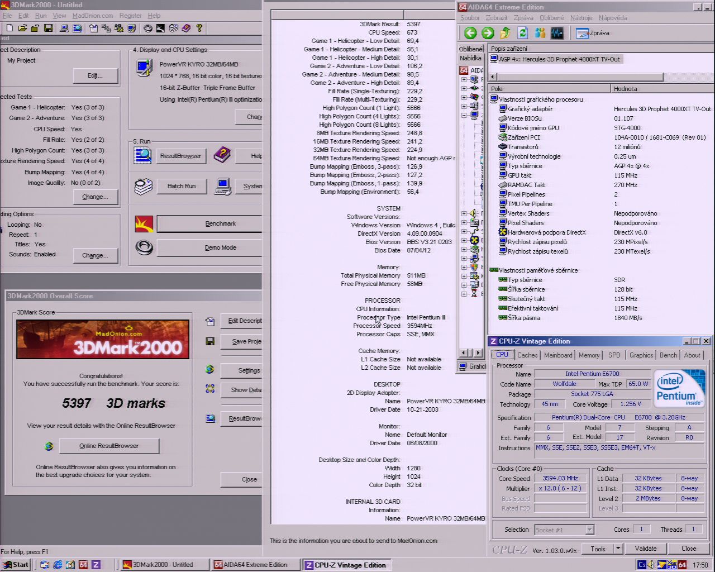The image size is (715, 572).
Task: Expand the computer node in AIDA64 tree
Action: [x=464, y=79]
